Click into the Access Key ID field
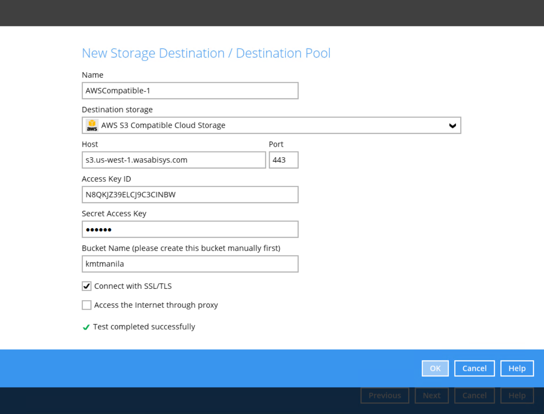This screenshot has width=544, height=414. pos(190,195)
